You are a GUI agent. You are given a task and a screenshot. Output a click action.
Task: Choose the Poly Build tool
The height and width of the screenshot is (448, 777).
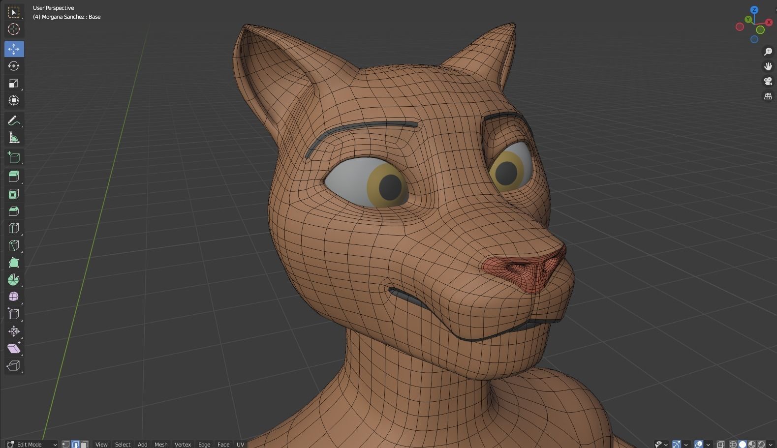[x=14, y=263]
